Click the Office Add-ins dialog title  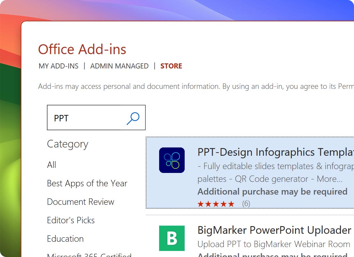coord(82,49)
